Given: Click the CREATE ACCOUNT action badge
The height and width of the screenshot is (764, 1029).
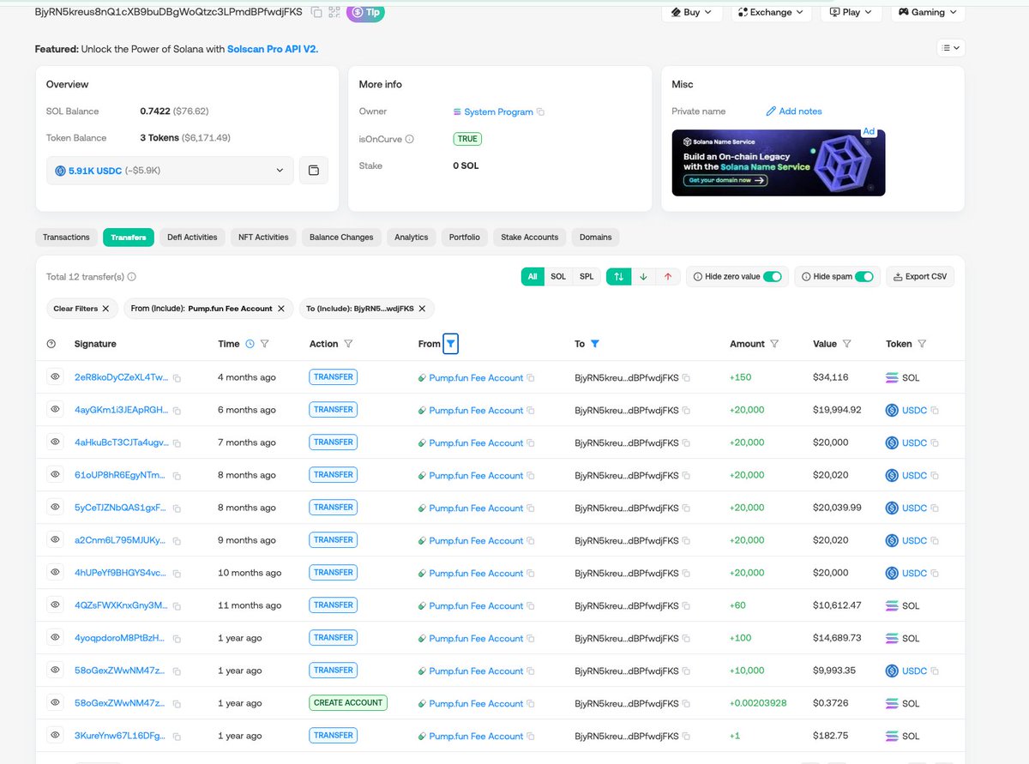Looking at the screenshot, I should (x=348, y=702).
